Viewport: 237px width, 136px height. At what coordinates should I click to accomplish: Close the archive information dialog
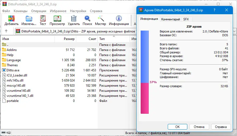click(227, 10)
